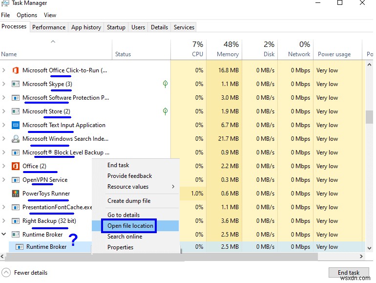Select the Processes tab
The image size is (376, 283).
(14, 26)
